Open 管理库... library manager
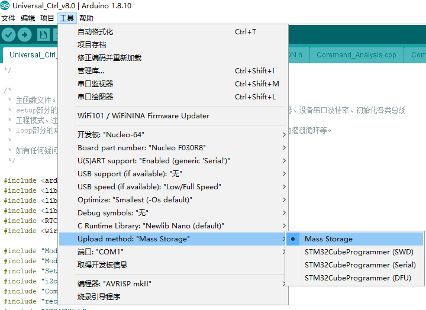 coord(173,70)
